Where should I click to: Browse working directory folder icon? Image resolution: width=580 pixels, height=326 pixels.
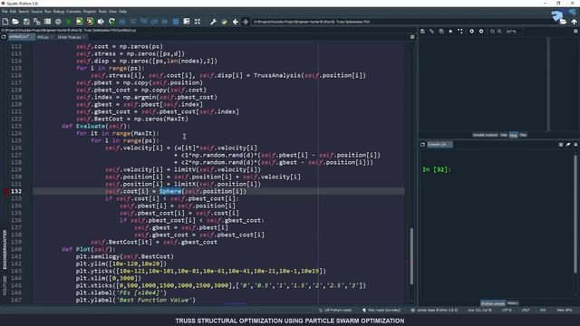tap(563, 22)
